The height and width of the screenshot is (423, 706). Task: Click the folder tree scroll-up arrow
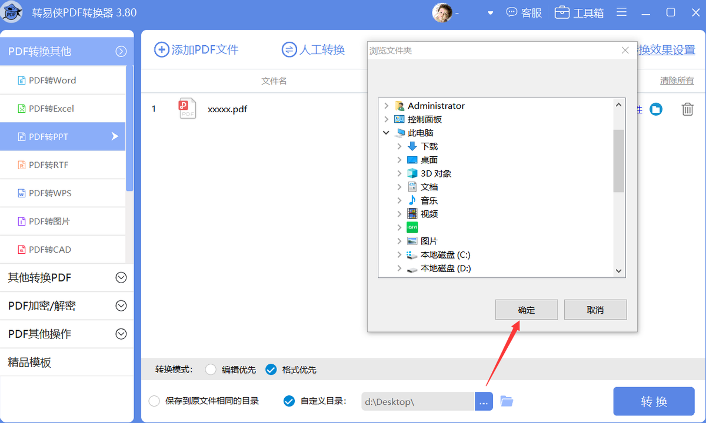tap(618, 105)
